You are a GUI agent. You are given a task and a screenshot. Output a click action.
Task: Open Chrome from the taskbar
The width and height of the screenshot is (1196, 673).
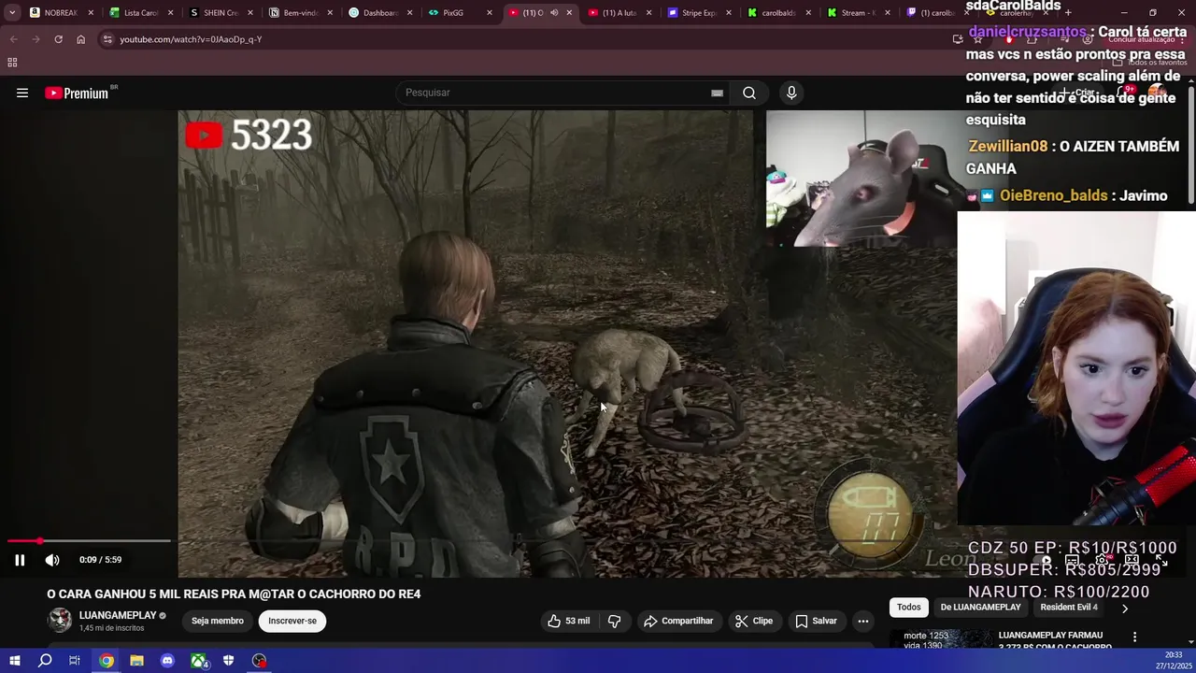[107, 661]
